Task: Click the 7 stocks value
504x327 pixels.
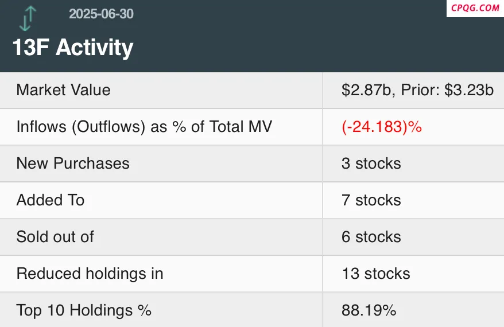Action: point(371,200)
